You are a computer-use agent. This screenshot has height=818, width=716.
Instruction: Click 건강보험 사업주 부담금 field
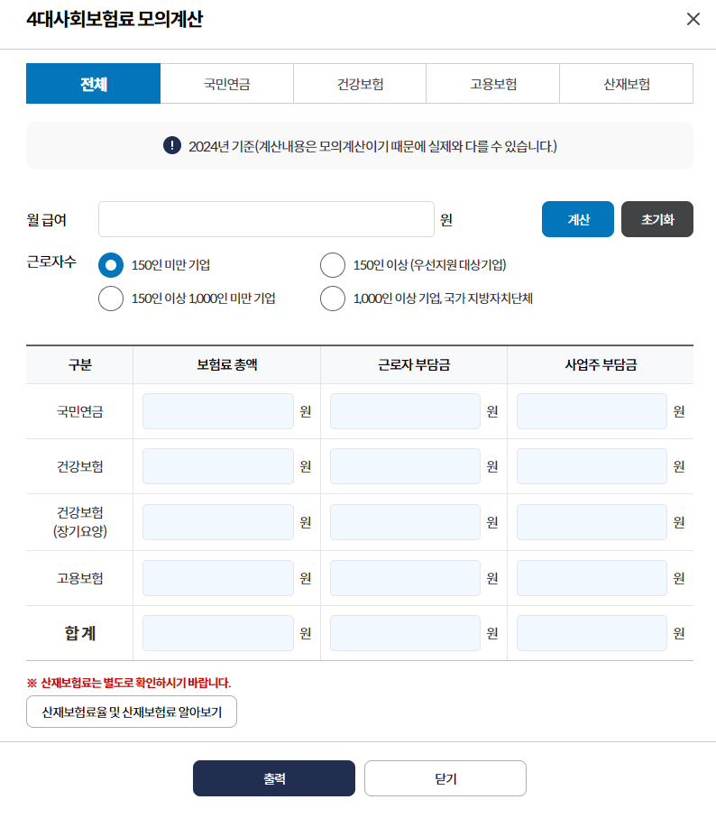[x=592, y=466]
